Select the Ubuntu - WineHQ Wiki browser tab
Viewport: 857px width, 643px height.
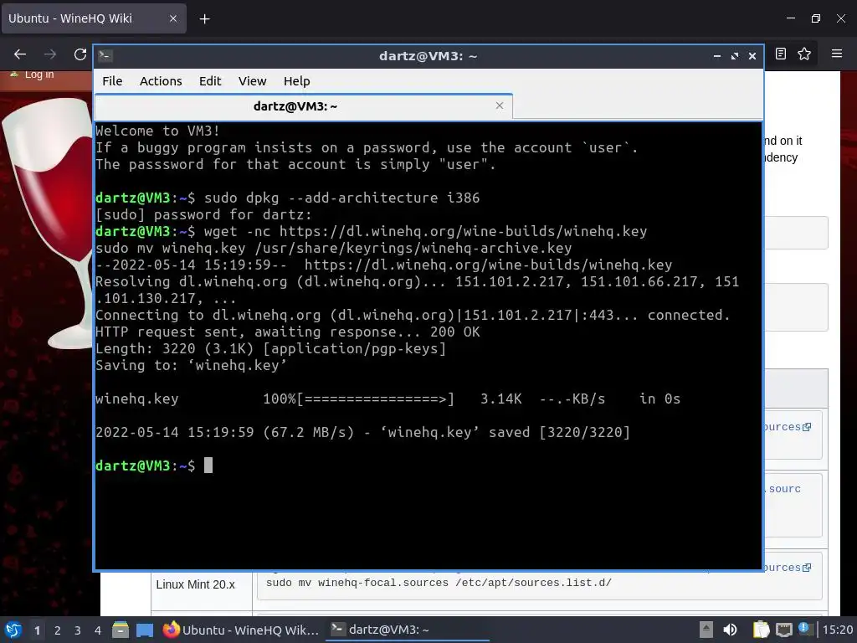click(94, 18)
